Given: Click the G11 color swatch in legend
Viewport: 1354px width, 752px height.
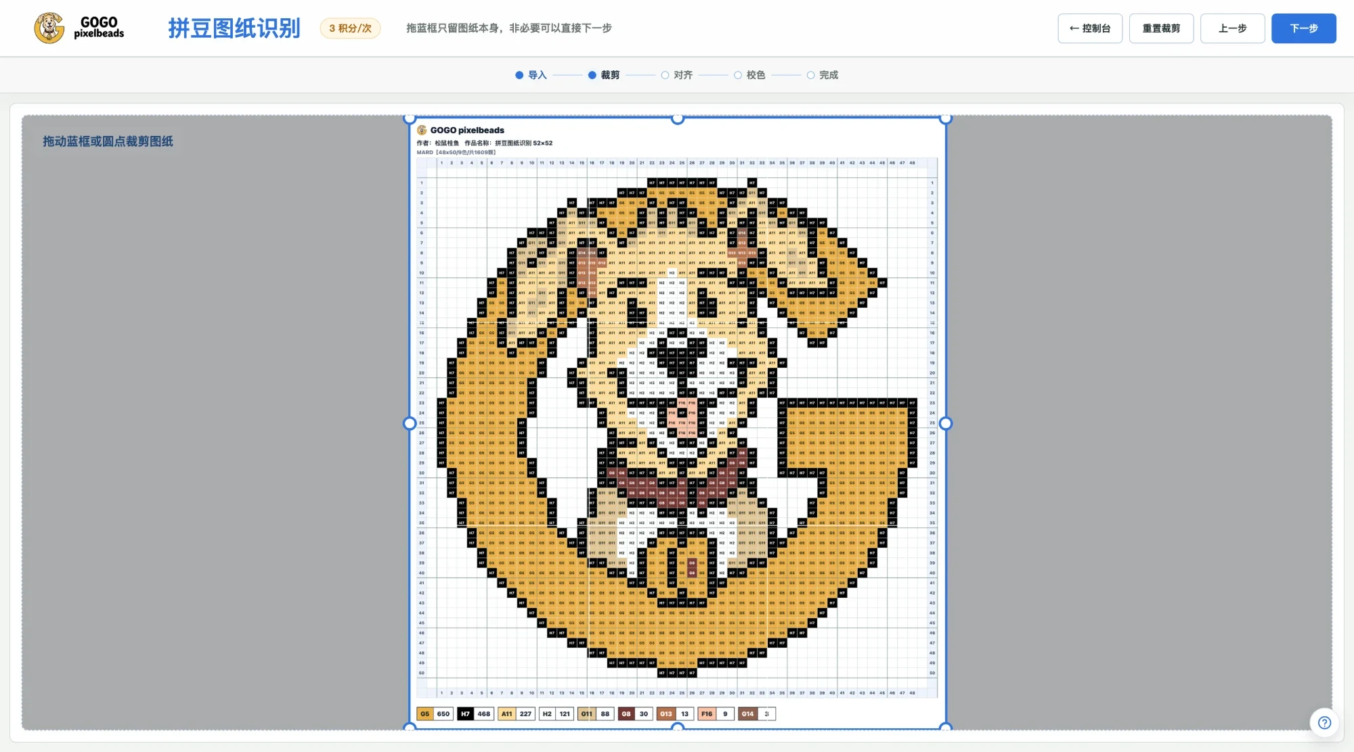Looking at the screenshot, I should [x=586, y=713].
